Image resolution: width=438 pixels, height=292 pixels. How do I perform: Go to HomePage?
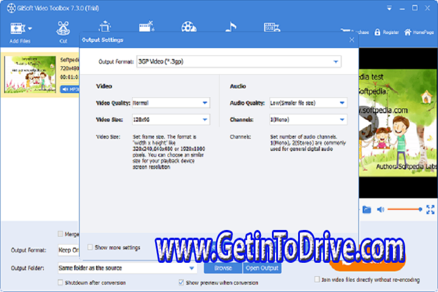click(x=419, y=32)
